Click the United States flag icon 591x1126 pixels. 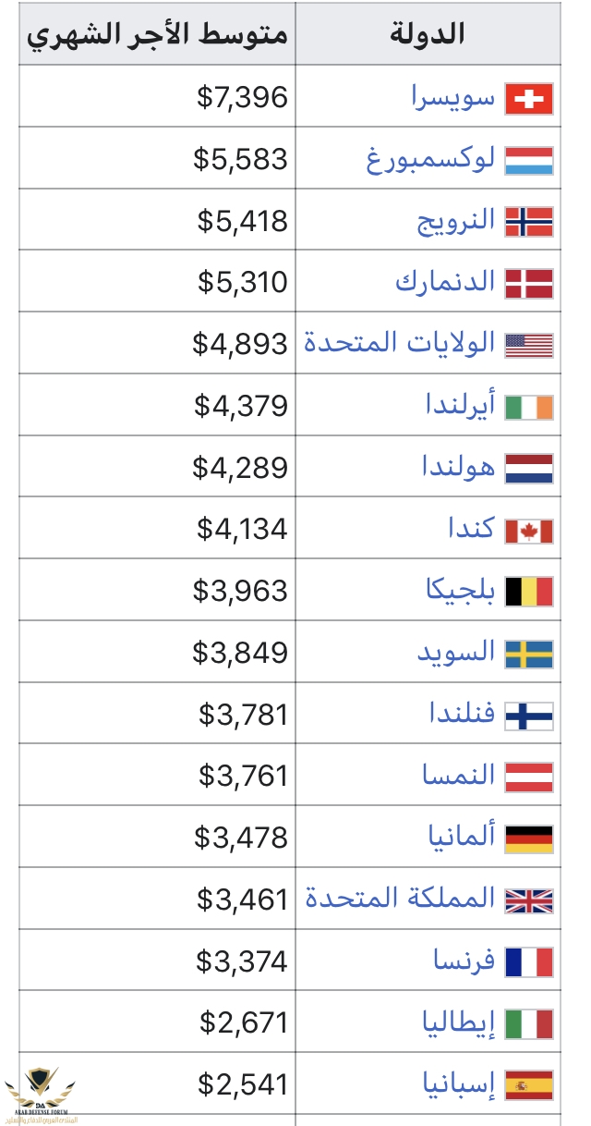[529, 345]
